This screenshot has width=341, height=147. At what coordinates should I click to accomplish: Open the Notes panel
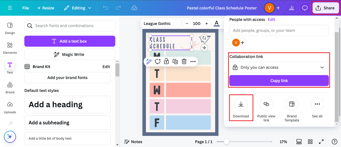coord(133,142)
